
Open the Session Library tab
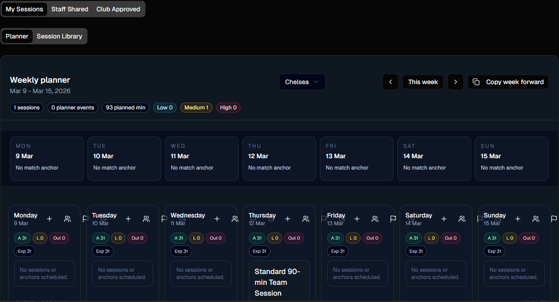59,36
